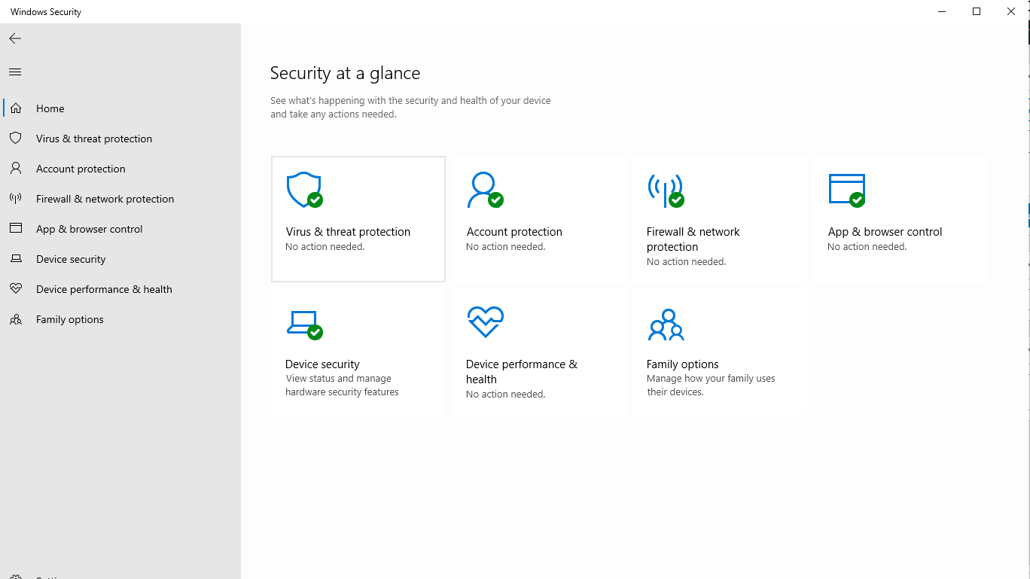Click the back arrow icon
The width and height of the screenshot is (1030, 579).
pyautogui.click(x=15, y=38)
